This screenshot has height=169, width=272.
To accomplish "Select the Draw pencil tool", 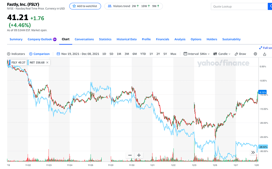I will tap(240, 54).
